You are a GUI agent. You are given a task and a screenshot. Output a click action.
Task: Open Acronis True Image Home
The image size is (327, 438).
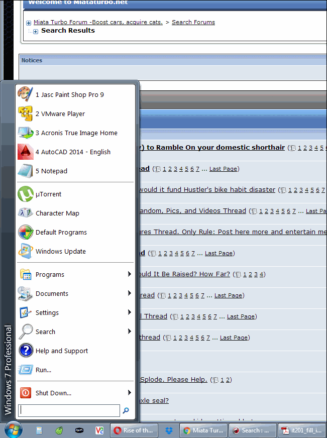(x=75, y=133)
